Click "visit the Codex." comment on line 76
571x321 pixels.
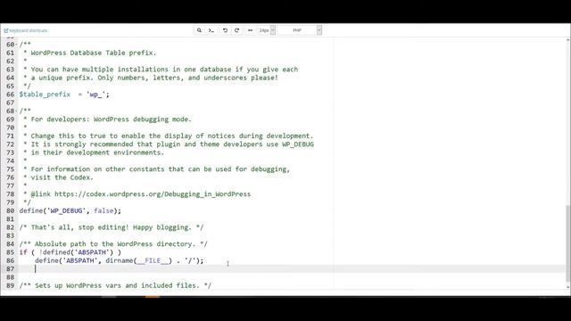(x=62, y=177)
